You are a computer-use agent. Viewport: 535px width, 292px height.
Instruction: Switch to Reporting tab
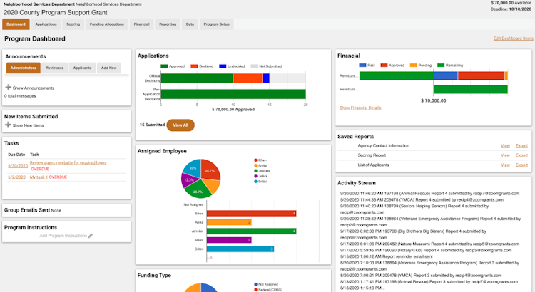tap(168, 24)
